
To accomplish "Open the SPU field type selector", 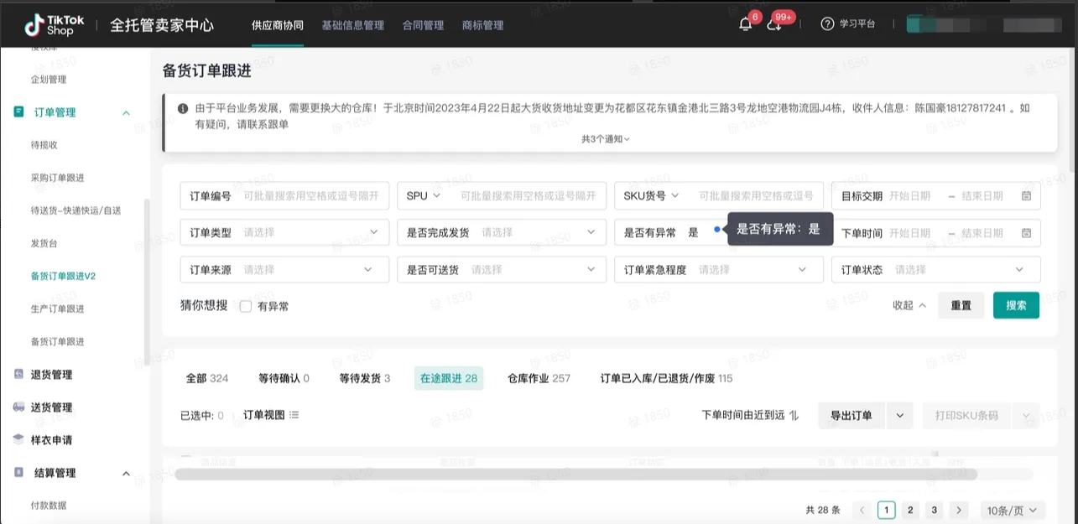I will click(x=424, y=196).
